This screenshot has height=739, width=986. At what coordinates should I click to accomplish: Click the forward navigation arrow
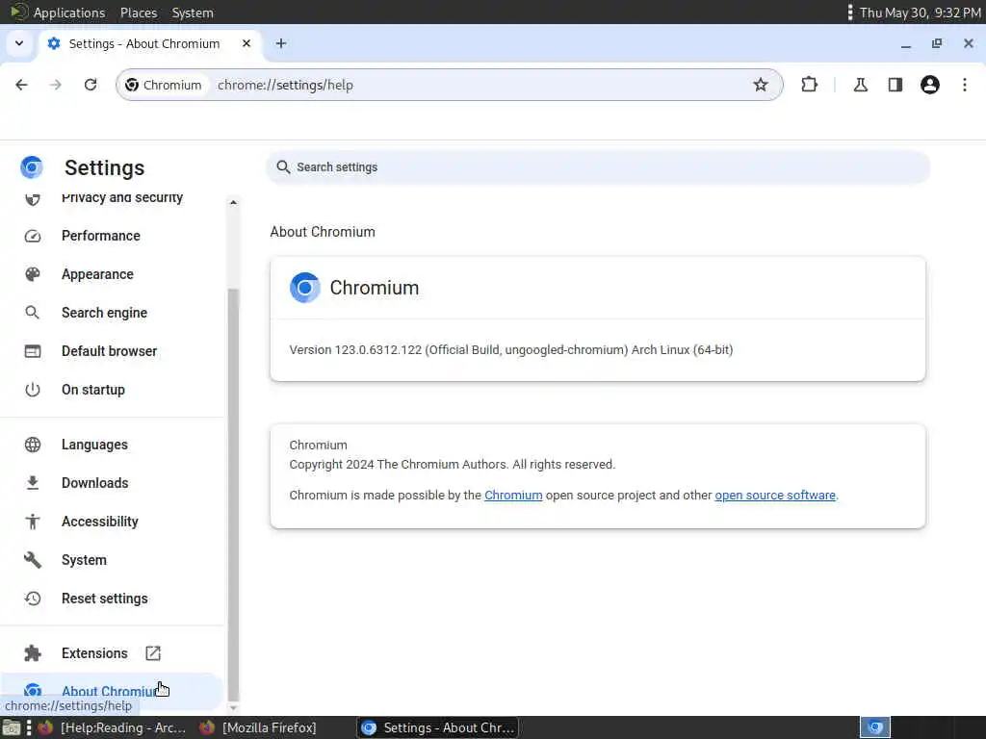56,85
